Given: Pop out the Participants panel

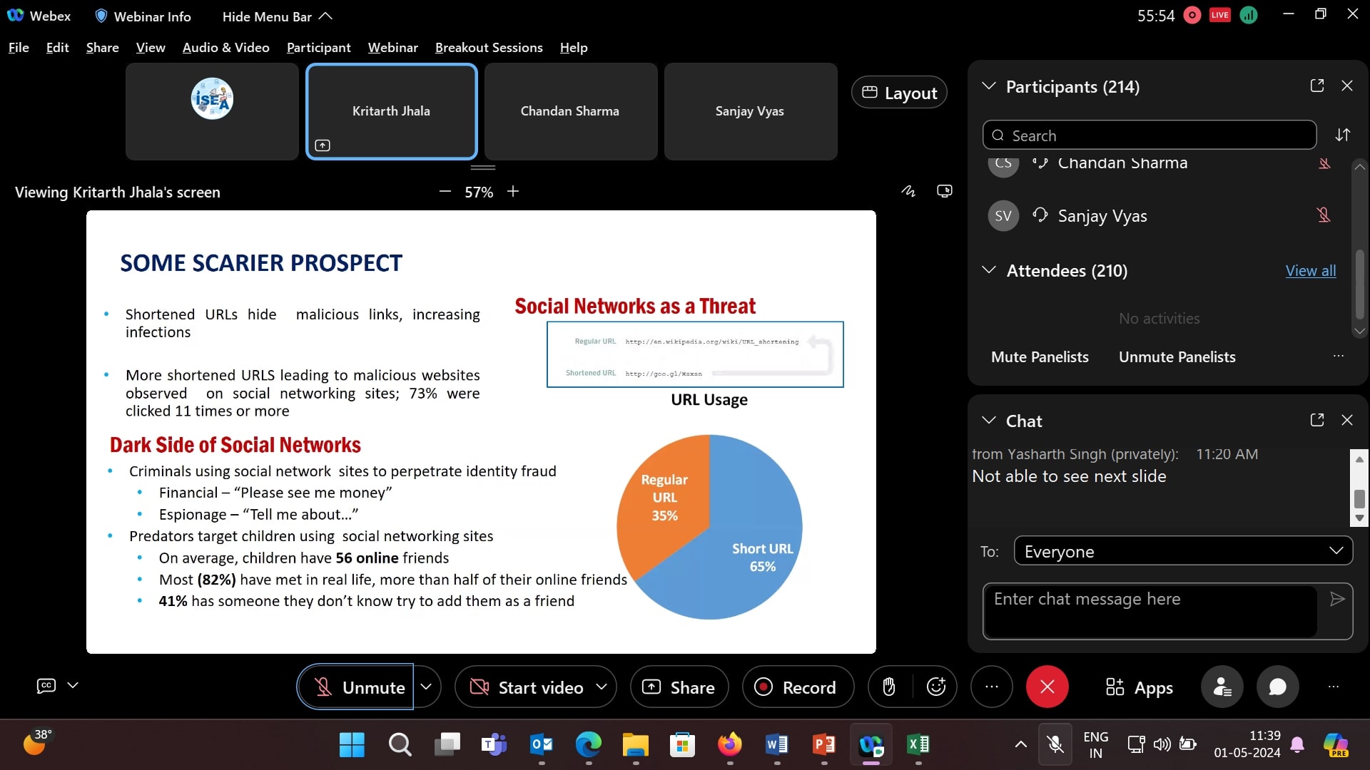Looking at the screenshot, I should (1317, 86).
